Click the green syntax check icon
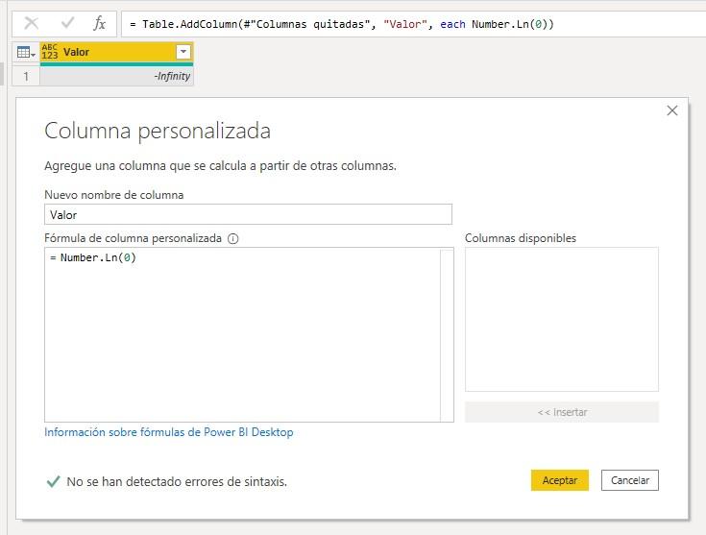Image resolution: width=706 pixels, height=535 pixels. click(53, 481)
